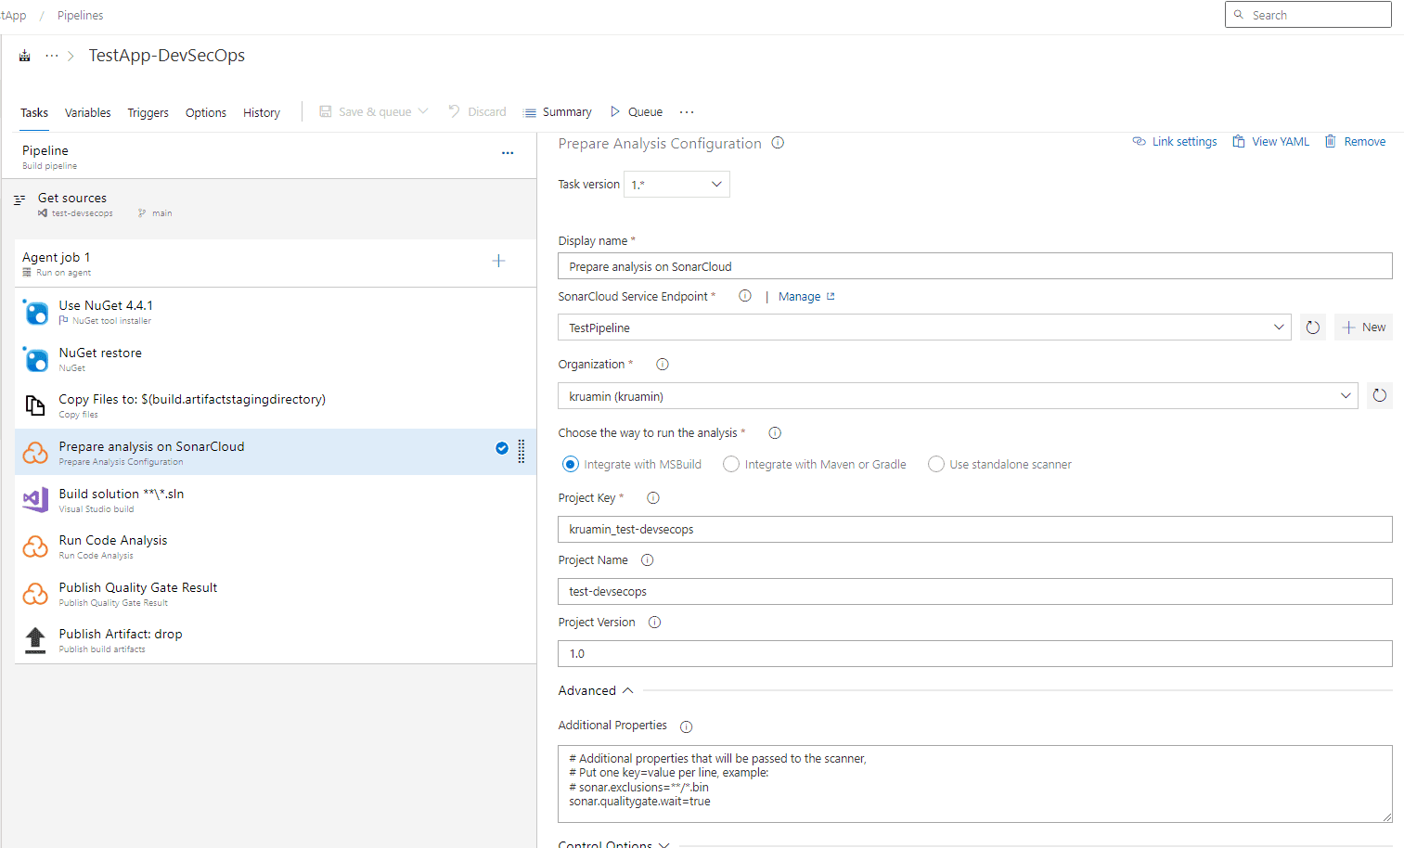The image size is (1404, 848).
Task: Click the info icon next to Additional Properties
Action: click(x=686, y=726)
